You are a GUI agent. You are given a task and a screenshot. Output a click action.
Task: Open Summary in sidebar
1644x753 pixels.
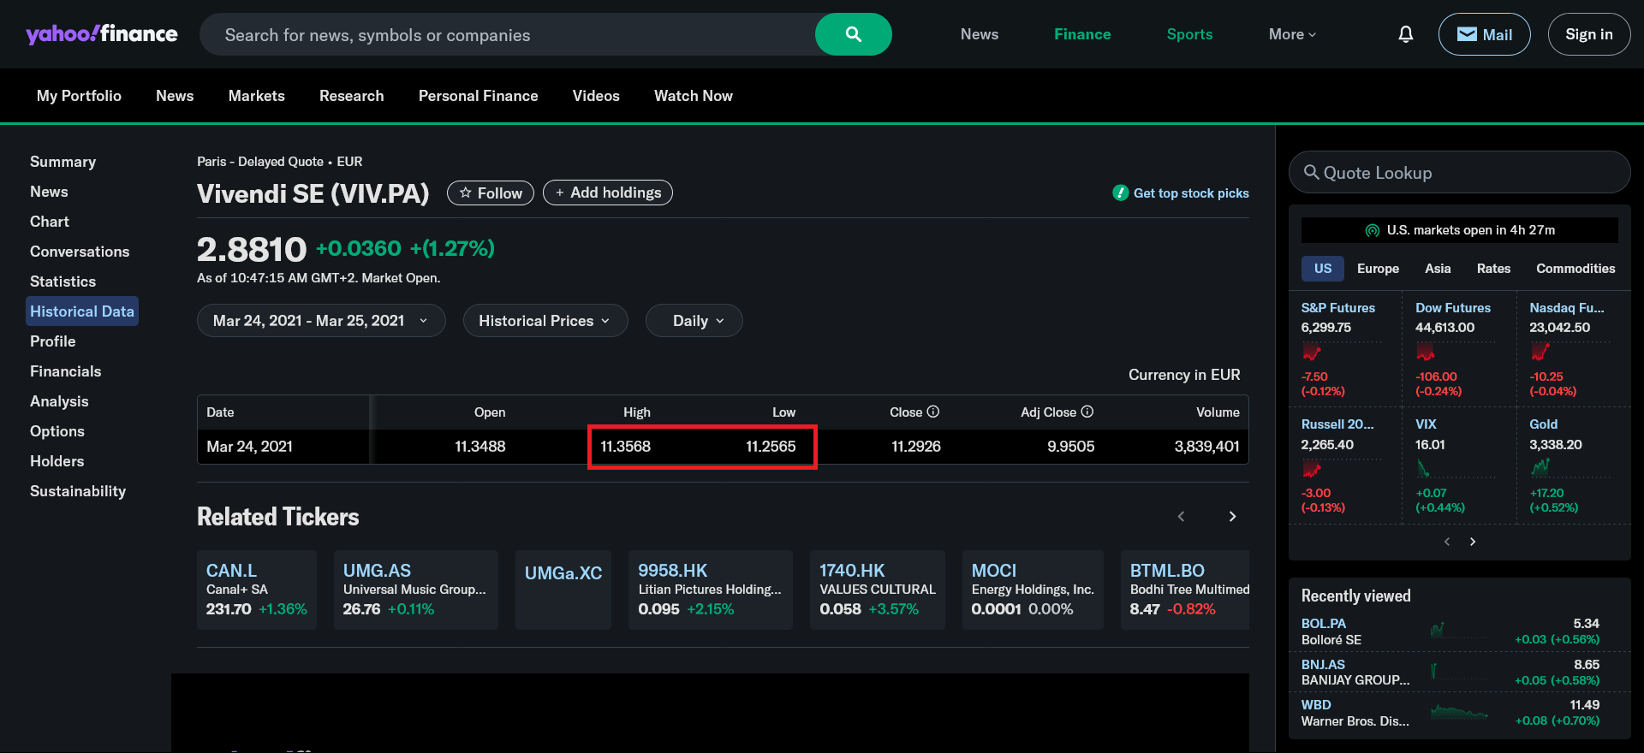(63, 162)
